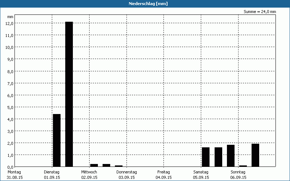Screen dimensions: 290x181
Task: Select the 05.09.15 date label
Action: (201, 177)
